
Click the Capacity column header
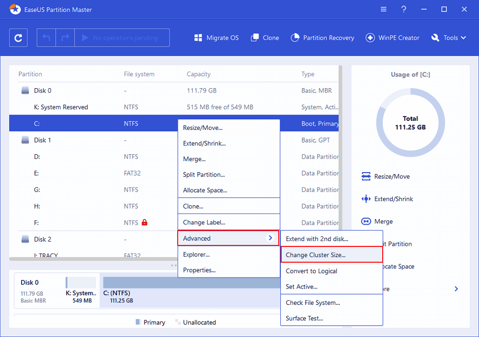(x=199, y=74)
